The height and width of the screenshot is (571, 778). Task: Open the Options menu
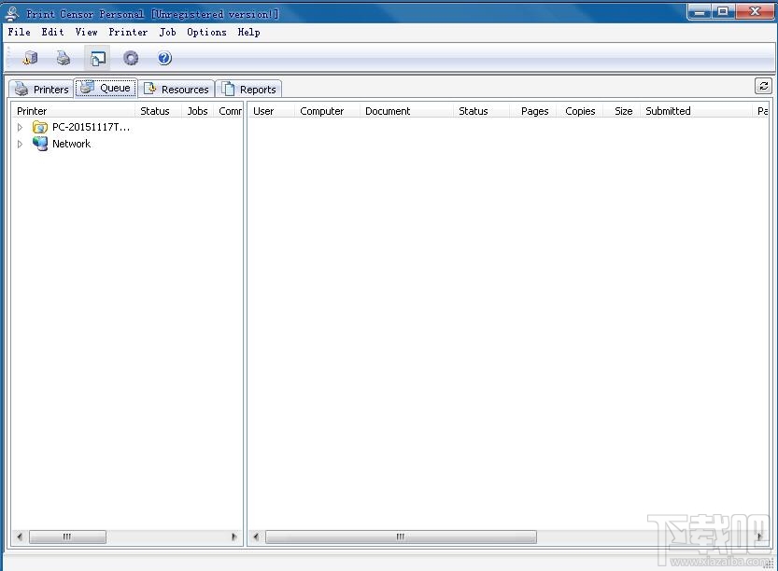(x=206, y=33)
